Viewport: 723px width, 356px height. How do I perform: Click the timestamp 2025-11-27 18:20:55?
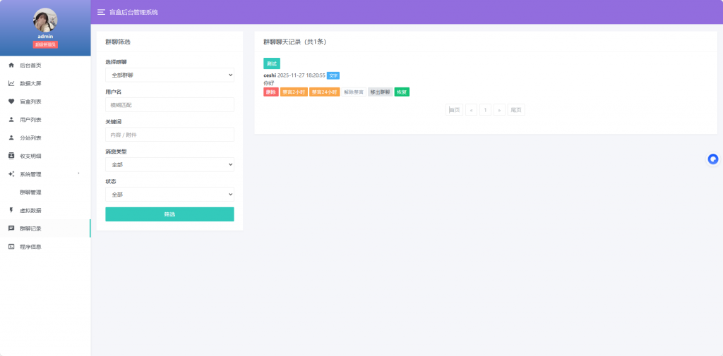pyautogui.click(x=301, y=75)
